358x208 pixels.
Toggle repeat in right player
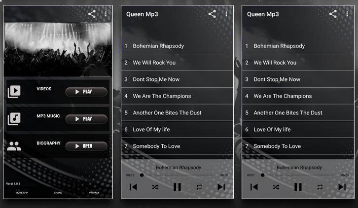(320, 187)
